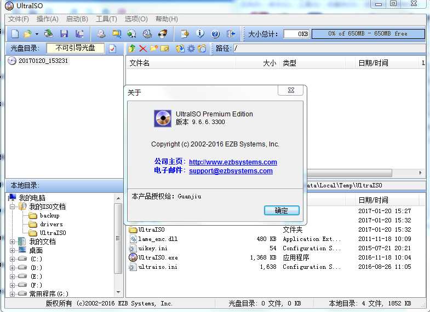
Task: Expand the (E:) drive node
Action: coord(13,276)
